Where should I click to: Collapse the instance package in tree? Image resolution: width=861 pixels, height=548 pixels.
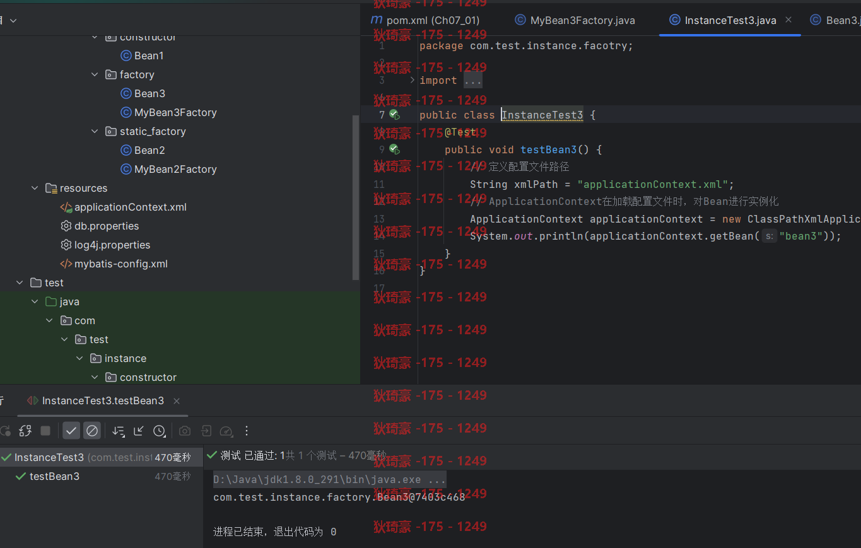pyautogui.click(x=79, y=358)
